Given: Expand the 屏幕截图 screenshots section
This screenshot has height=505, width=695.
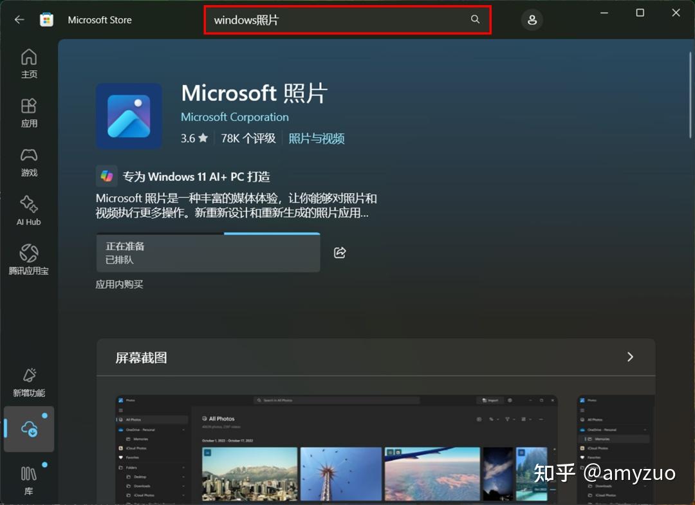Looking at the screenshot, I should [630, 356].
